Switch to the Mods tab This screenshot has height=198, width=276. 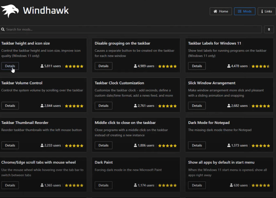click(244, 11)
